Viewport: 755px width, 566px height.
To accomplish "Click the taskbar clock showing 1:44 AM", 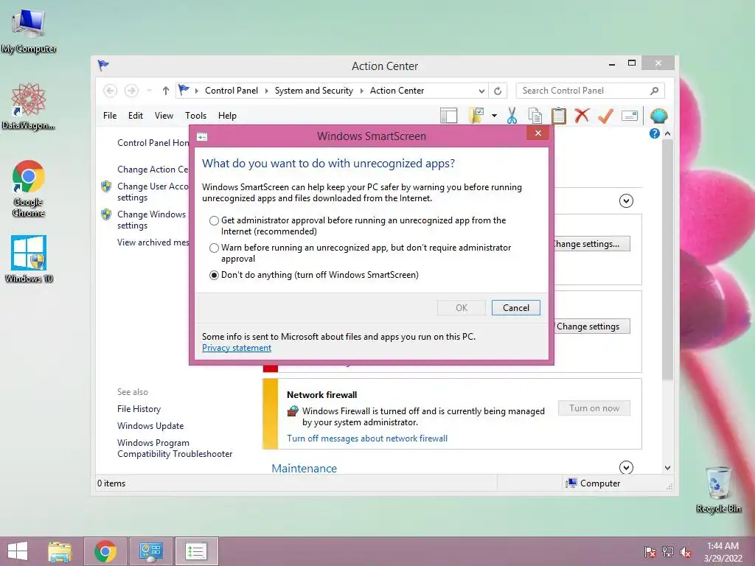I will [x=723, y=552].
